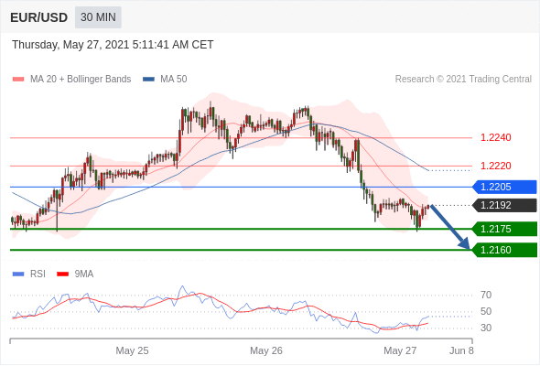Click the EUR/USD symbol title

(x=39, y=17)
